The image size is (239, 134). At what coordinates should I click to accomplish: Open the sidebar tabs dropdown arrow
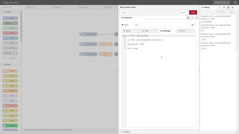coord(236,7)
